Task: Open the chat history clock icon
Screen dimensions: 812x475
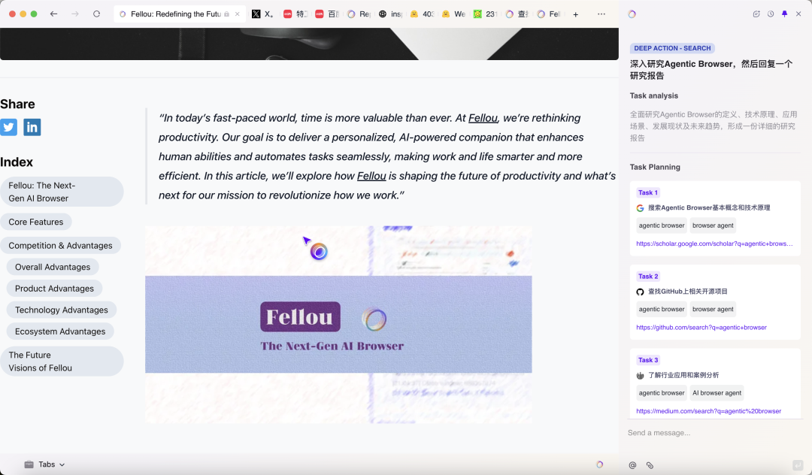Action: 771,14
